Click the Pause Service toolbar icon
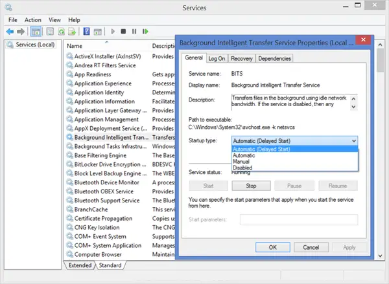 pos(134,31)
